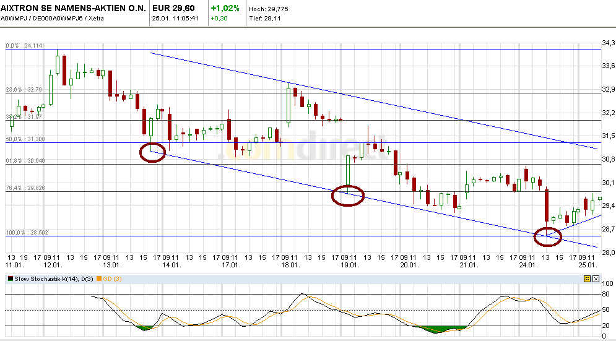Click the orange GD (3) legend square
616x341 pixels.
[99, 279]
